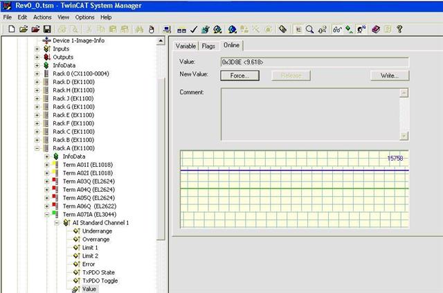Open the Edit menu
The image size is (443, 293).
coord(22,17)
